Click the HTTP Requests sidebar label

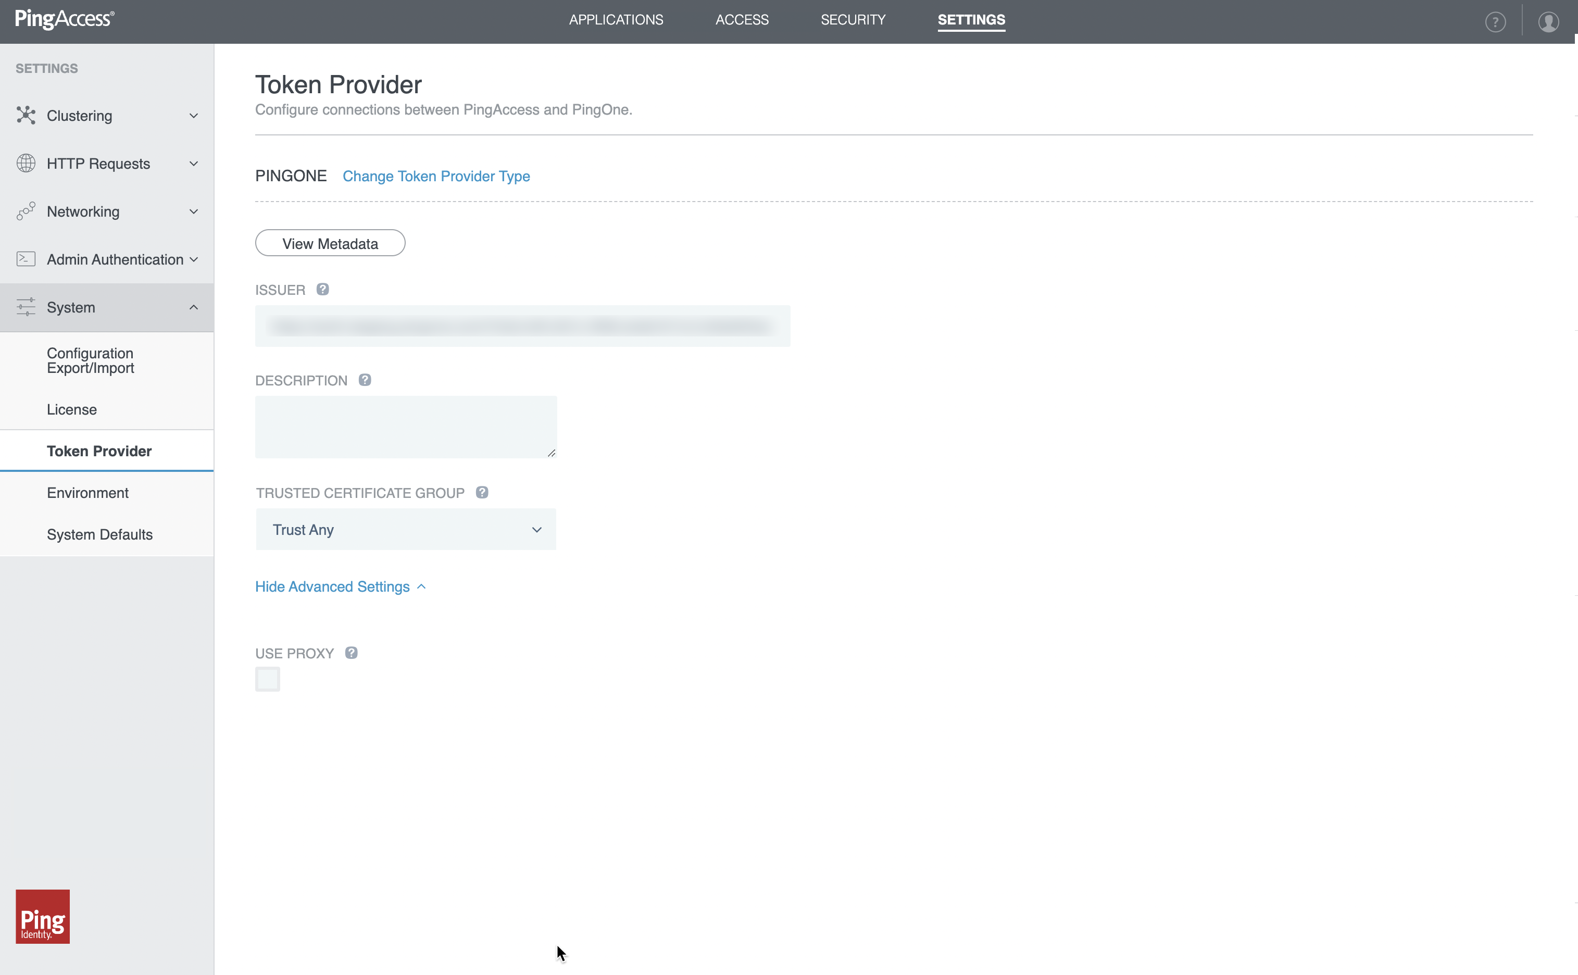tap(98, 164)
